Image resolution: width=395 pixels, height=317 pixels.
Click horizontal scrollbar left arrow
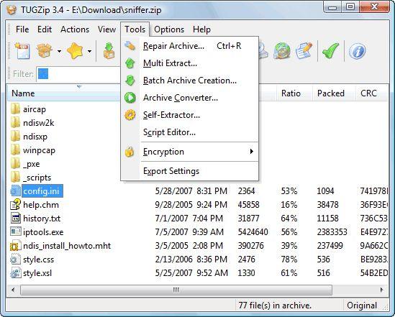click(13, 290)
